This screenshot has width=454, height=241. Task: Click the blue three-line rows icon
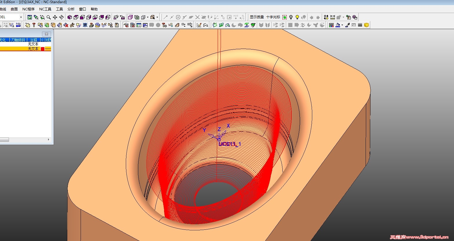coord(145,25)
